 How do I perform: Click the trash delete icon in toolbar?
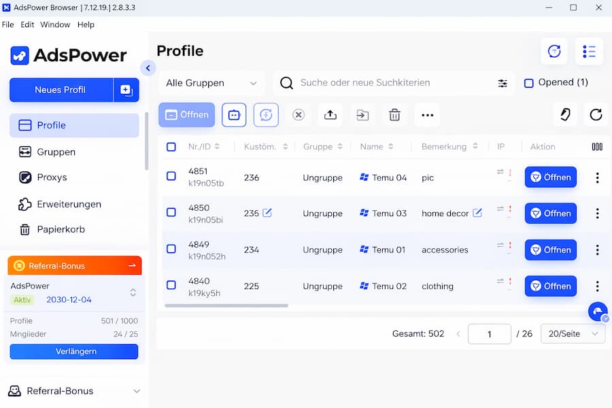pyautogui.click(x=394, y=115)
